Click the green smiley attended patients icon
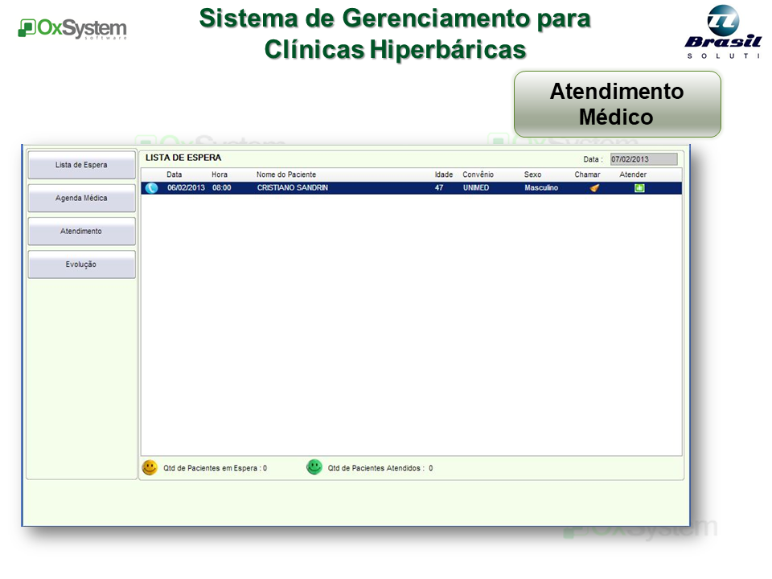Screen dimensions: 772x579 click(314, 467)
